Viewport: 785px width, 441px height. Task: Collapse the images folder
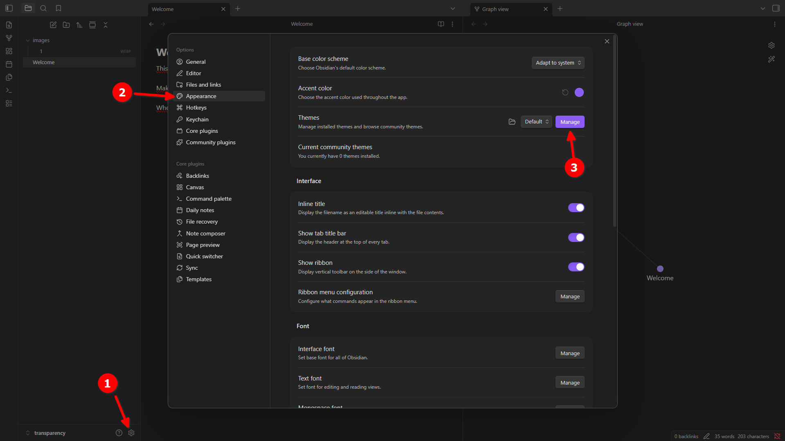(28, 40)
